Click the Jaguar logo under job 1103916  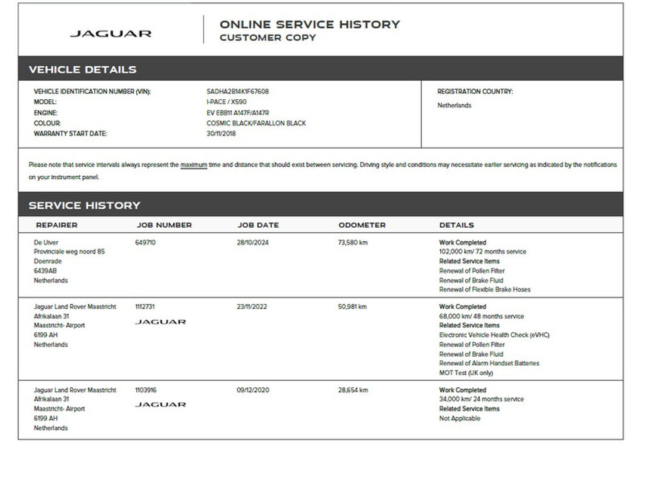click(161, 405)
